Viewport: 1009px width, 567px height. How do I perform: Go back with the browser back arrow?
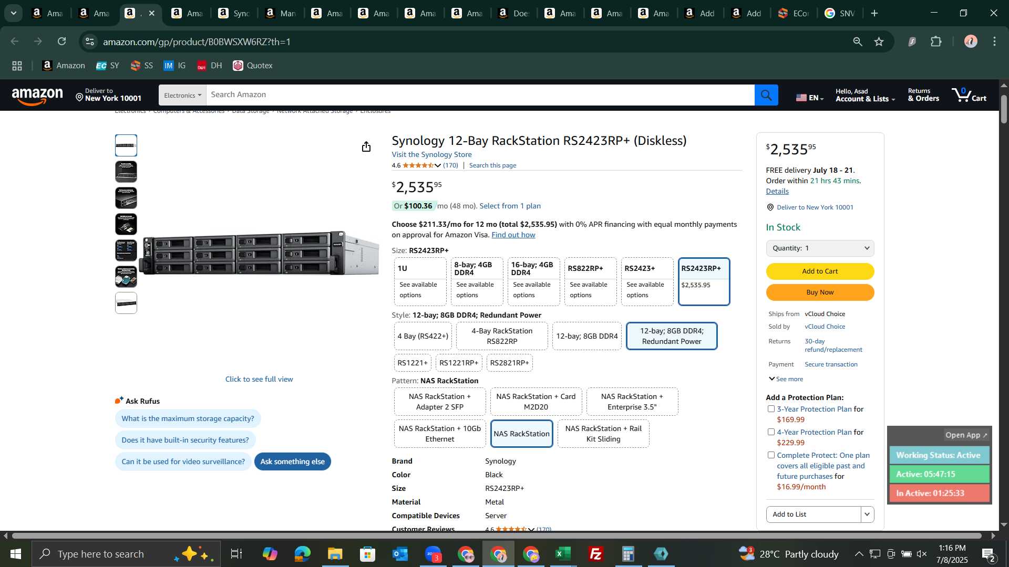coord(15,41)
